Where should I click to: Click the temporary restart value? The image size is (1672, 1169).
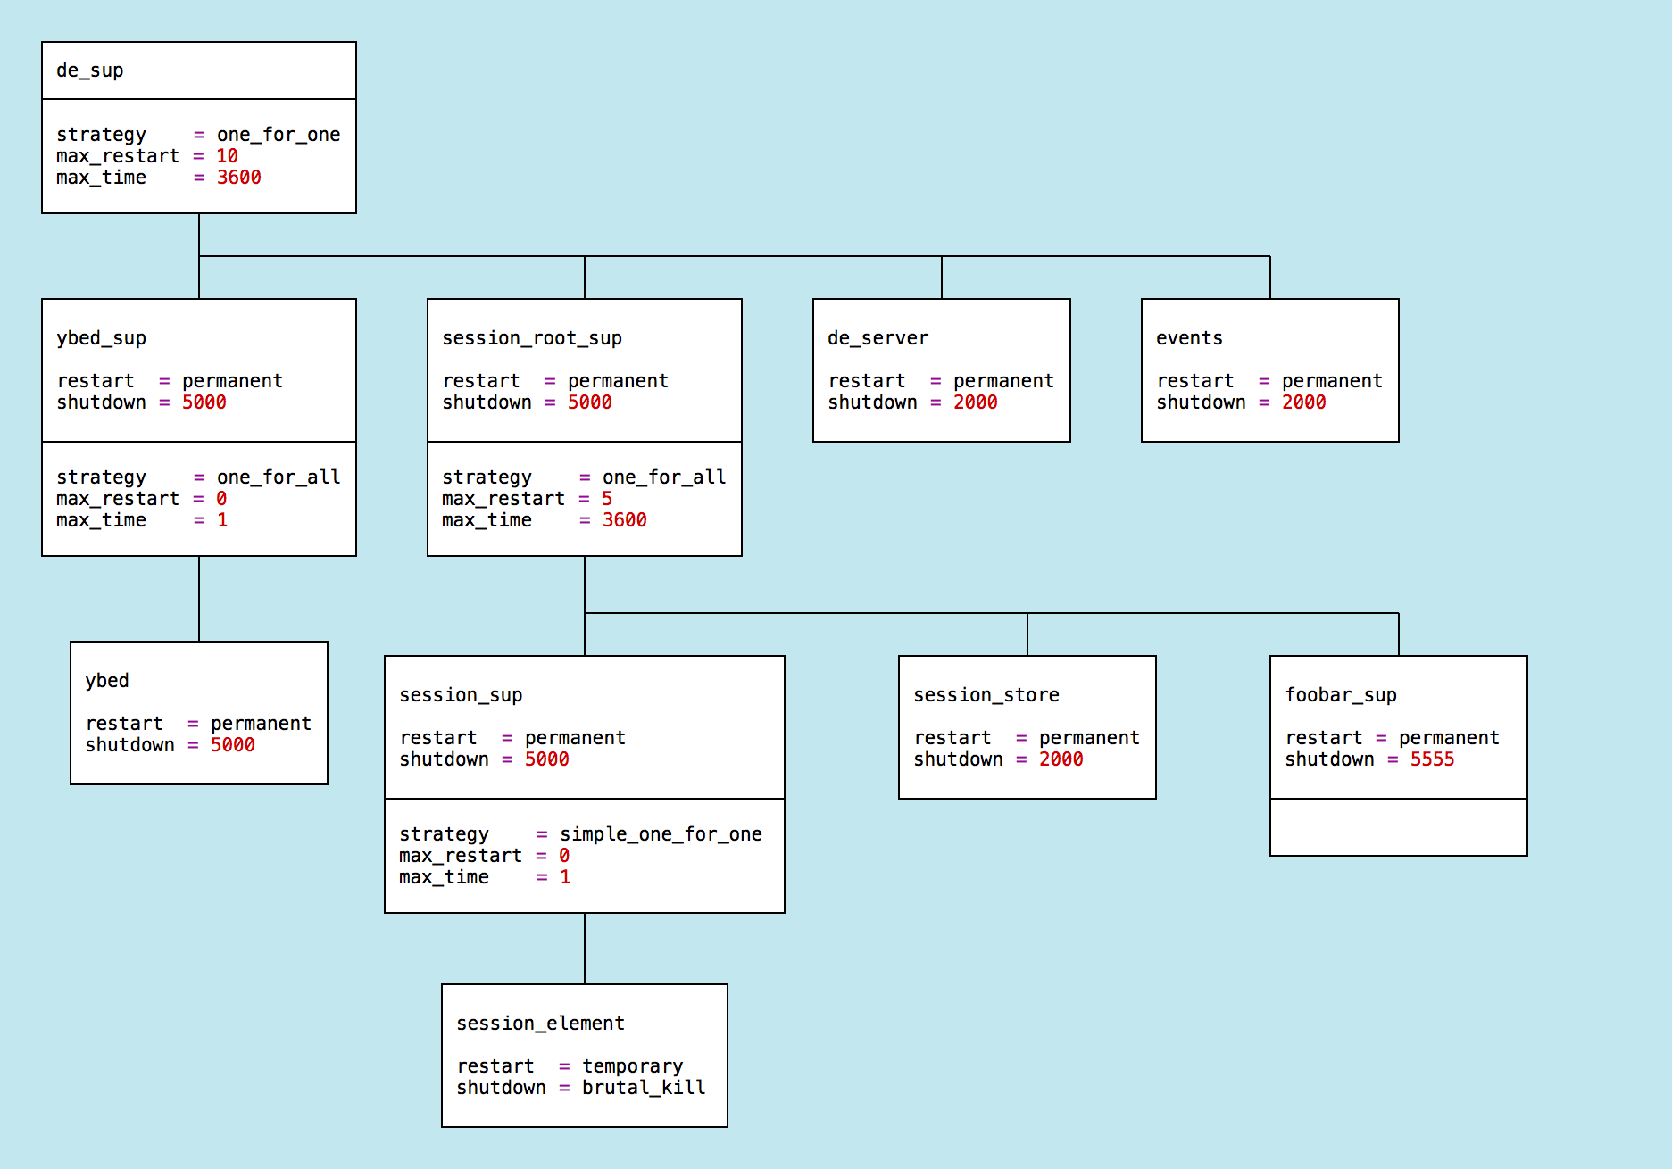(633, 1066)
